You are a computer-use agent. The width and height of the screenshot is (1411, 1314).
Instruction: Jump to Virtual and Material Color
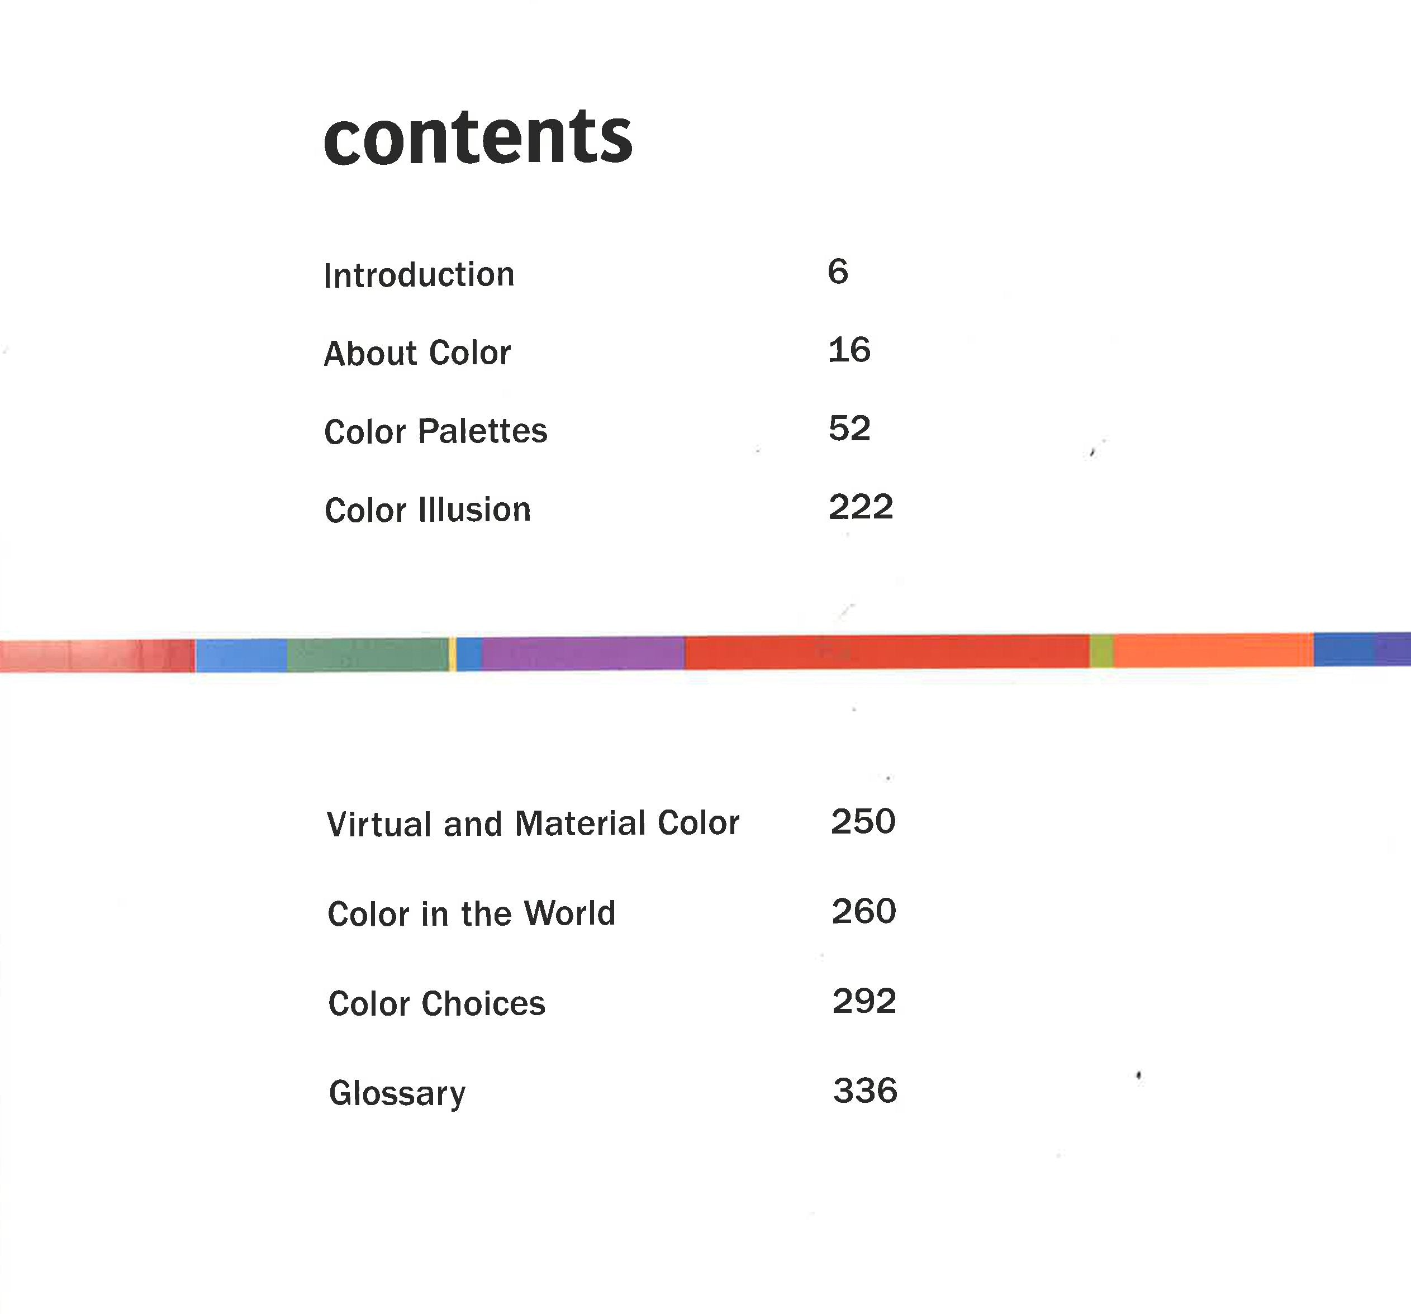pos(533,825)
